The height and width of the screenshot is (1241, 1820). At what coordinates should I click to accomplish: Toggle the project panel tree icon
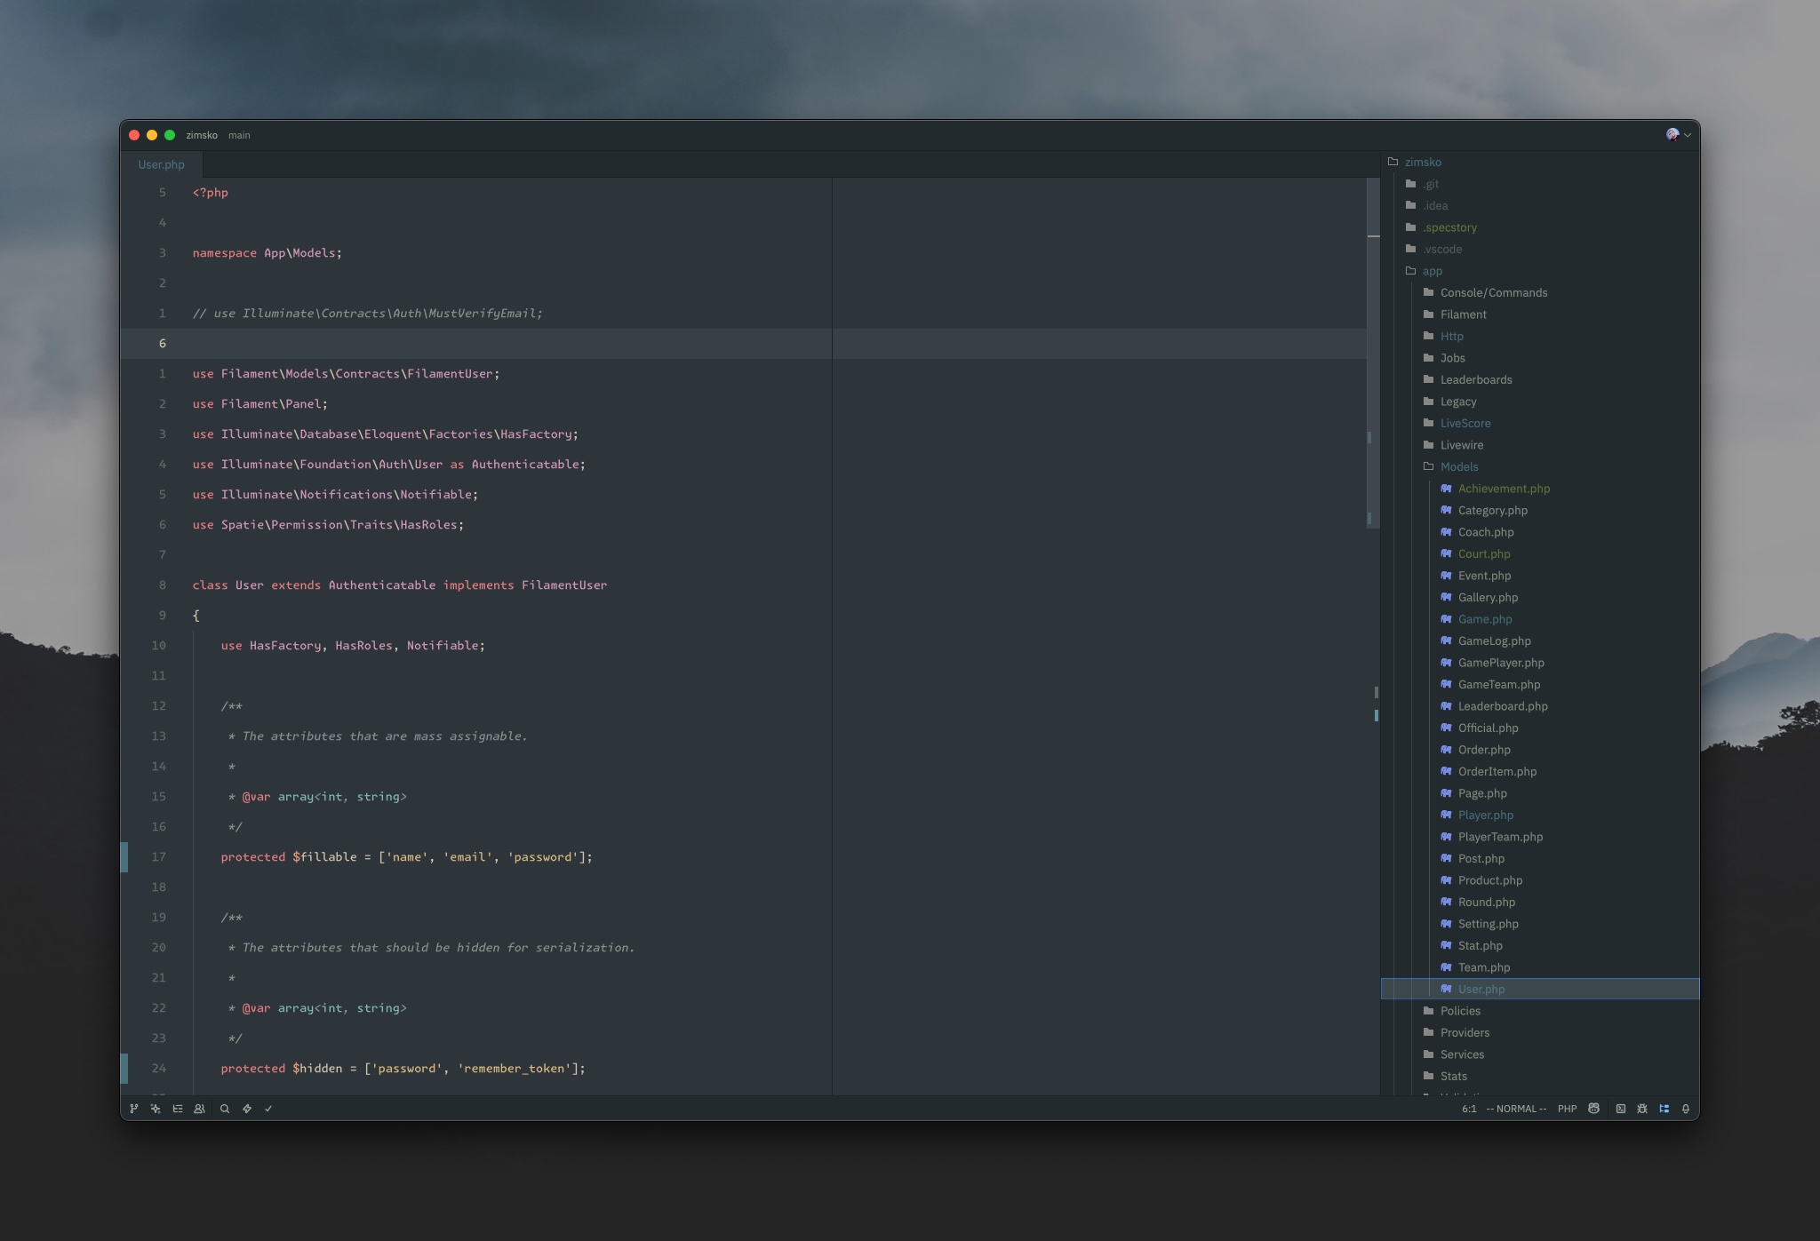pyautogui.click(x=1664, y=1109)
